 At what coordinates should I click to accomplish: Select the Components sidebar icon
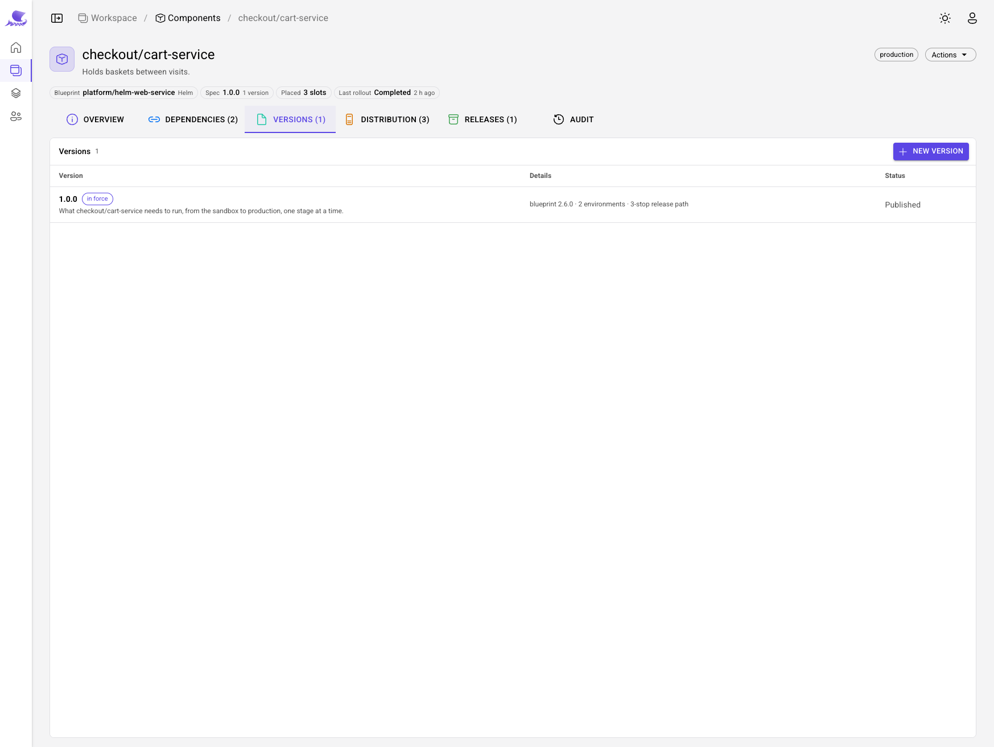click(x=16, y=70)
